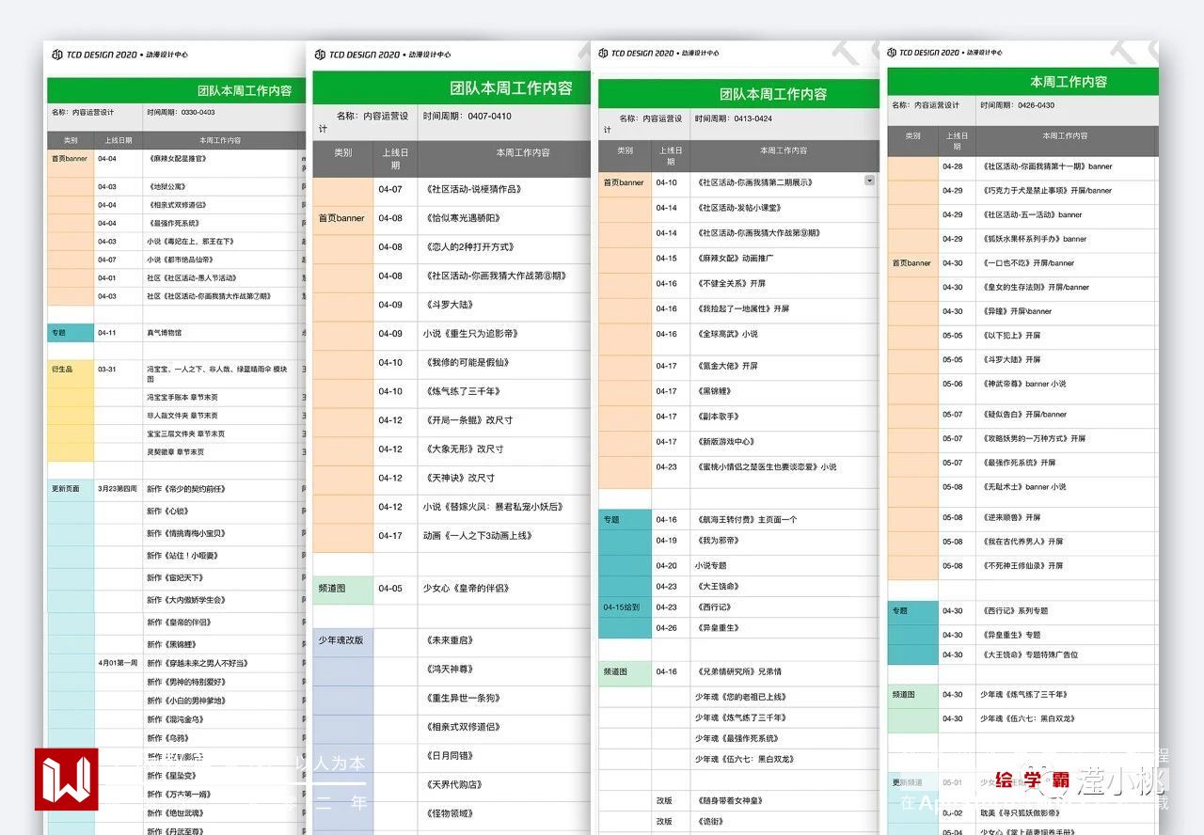Open the dropdown arrow on the 《社区活动-你画我猜第二期展示》 cell
Screen dimensions: 1204x835
869,181
